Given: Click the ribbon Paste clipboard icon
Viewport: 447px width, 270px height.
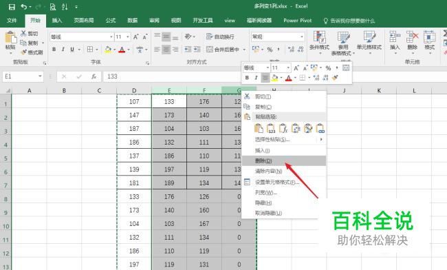Looking at the screenshot, I should [x=10, y=38].
